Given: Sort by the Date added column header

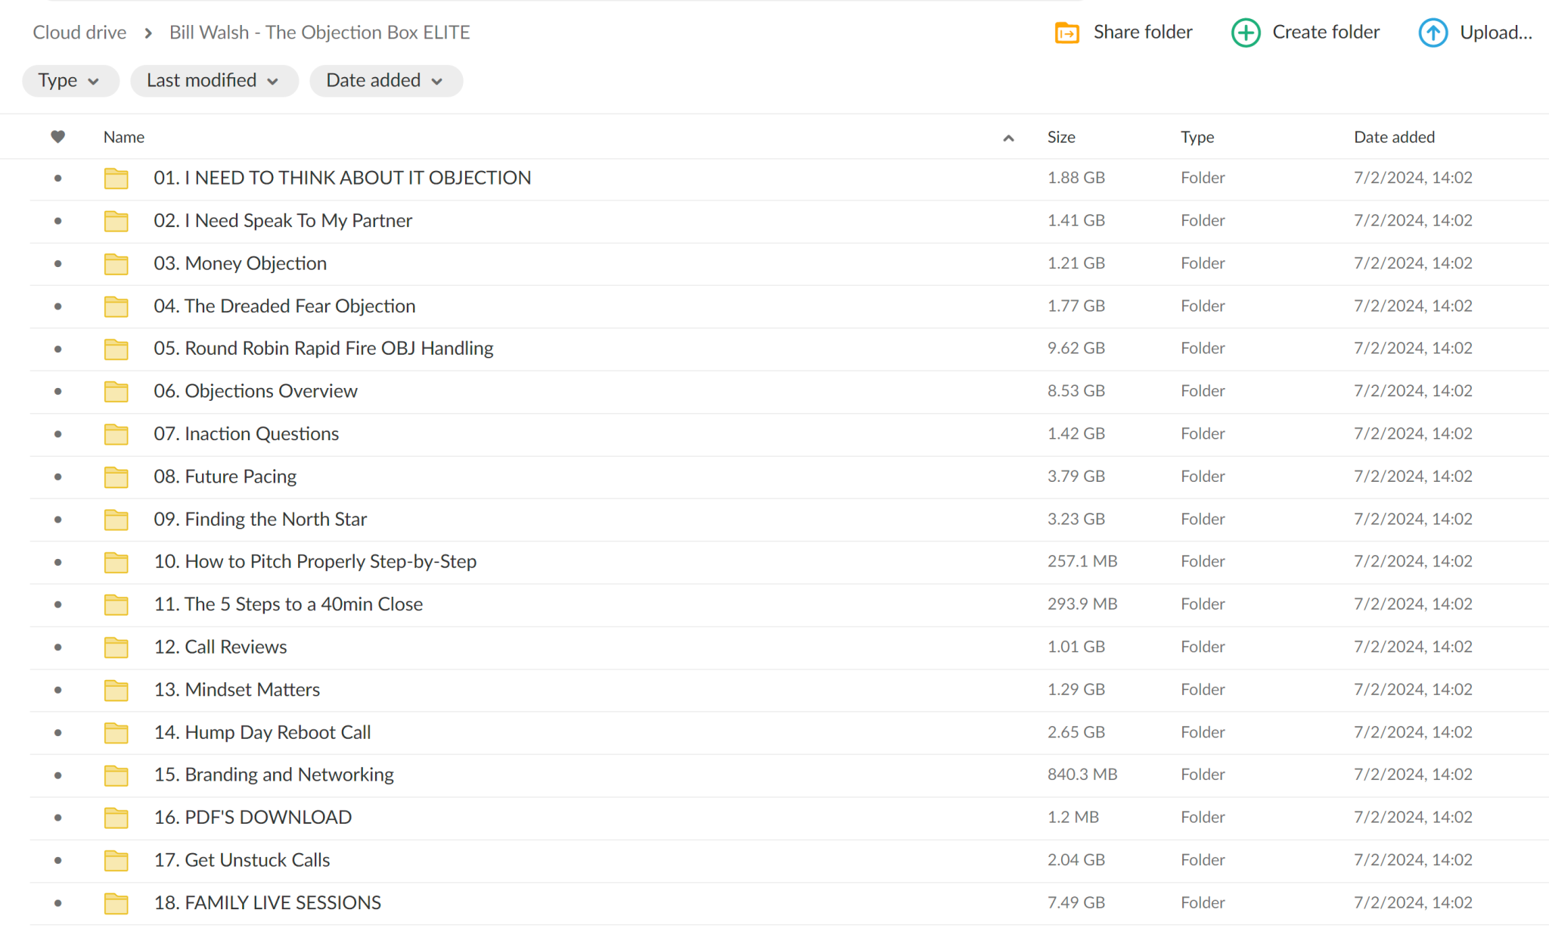Looking at the screenshot, I should [1393, 137].
